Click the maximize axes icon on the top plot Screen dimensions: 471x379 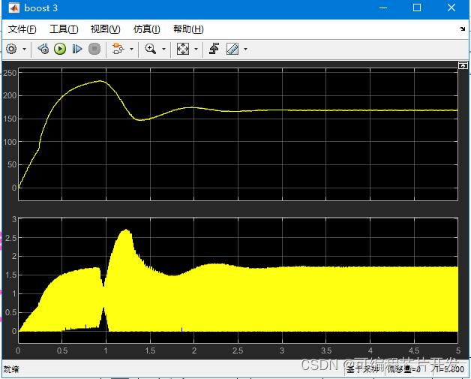pyautogui.click(x=463, y=65)
